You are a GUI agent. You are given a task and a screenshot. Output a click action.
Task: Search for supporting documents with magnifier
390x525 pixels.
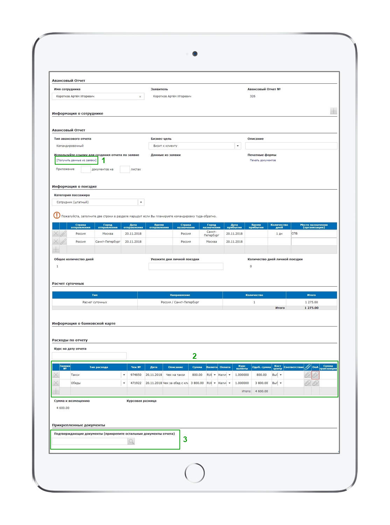[x=131, y=442]
